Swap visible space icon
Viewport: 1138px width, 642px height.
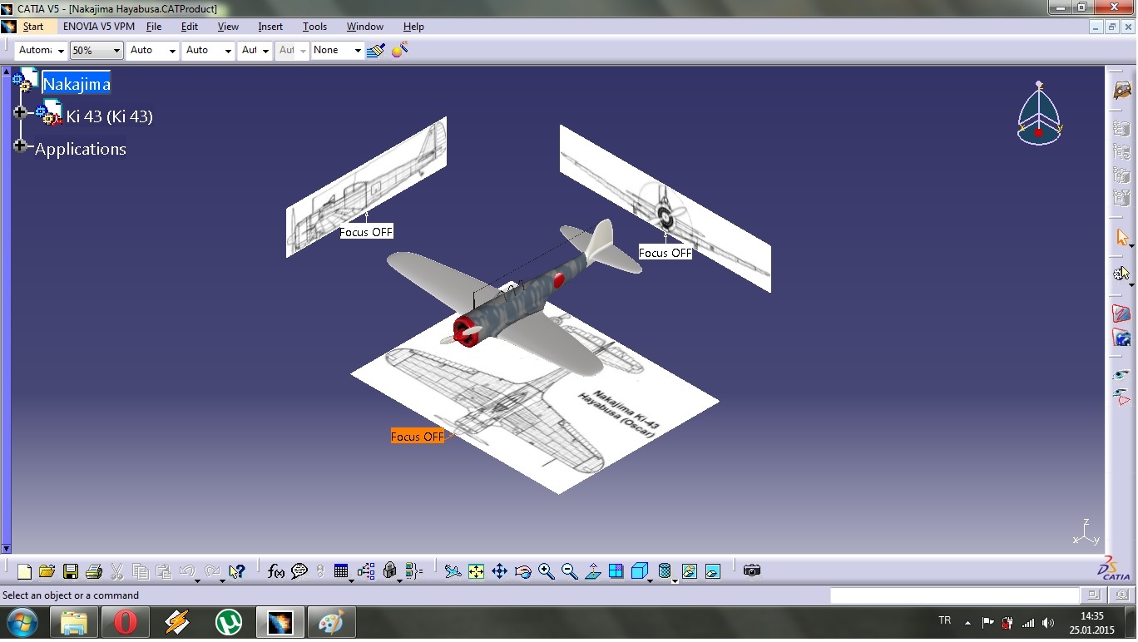pos(712,571)
